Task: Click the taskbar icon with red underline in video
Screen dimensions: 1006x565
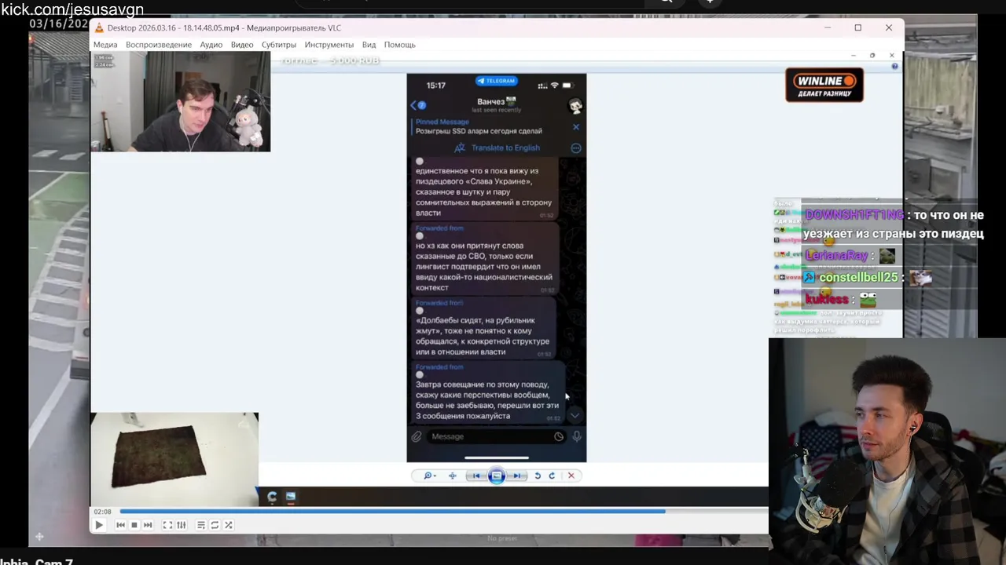Action: pyautogui.click(x=291, y=496)
